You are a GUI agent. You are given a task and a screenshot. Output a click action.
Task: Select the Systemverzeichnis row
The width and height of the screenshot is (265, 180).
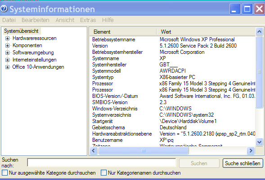[x=172, y=115]
